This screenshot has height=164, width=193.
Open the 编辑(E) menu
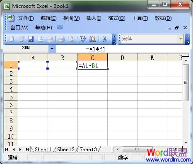[48, 18]
